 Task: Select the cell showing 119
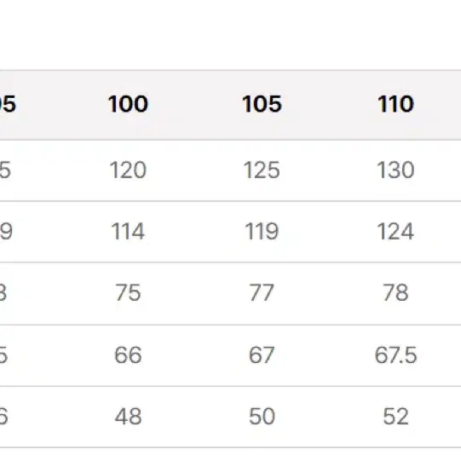pyautogui.click(x=262, y=232)
